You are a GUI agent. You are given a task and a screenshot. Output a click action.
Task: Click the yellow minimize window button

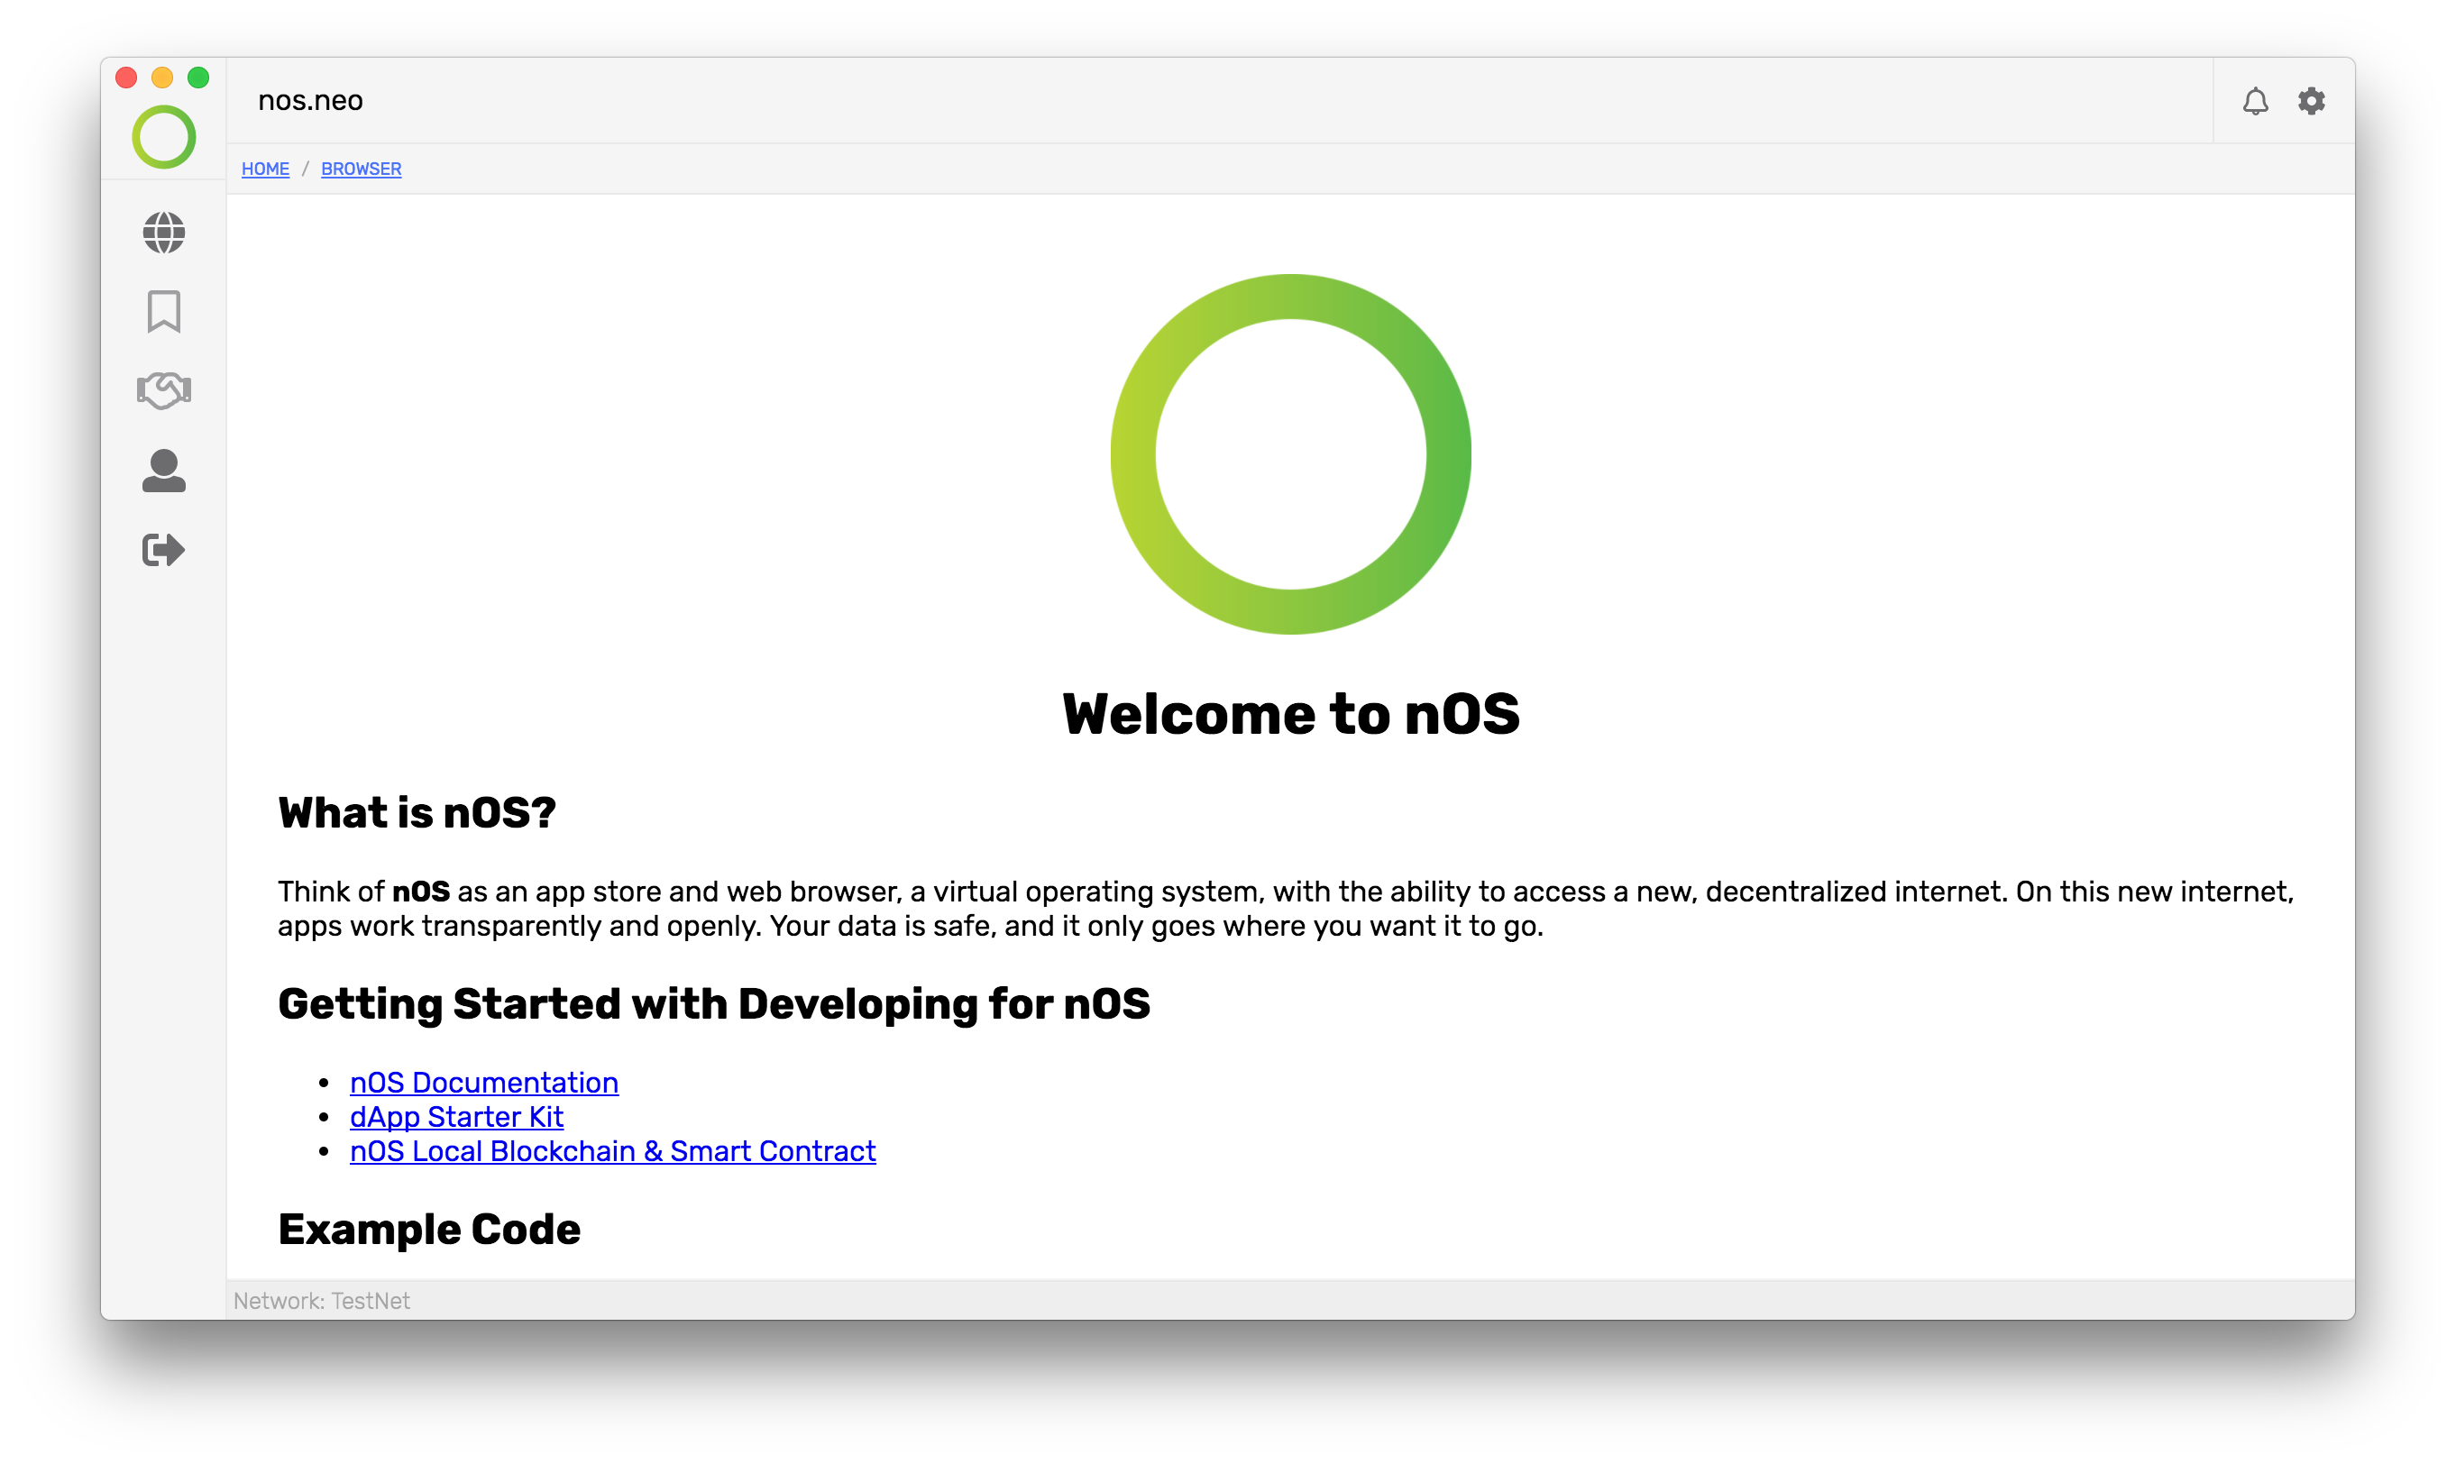[163, 77]
